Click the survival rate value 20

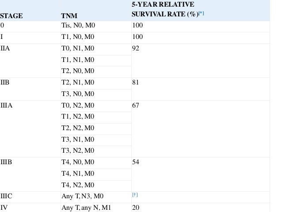coord(136,208)
